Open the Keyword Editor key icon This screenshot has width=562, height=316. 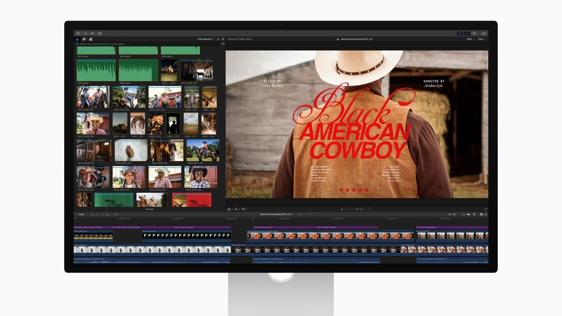(92, 33)
